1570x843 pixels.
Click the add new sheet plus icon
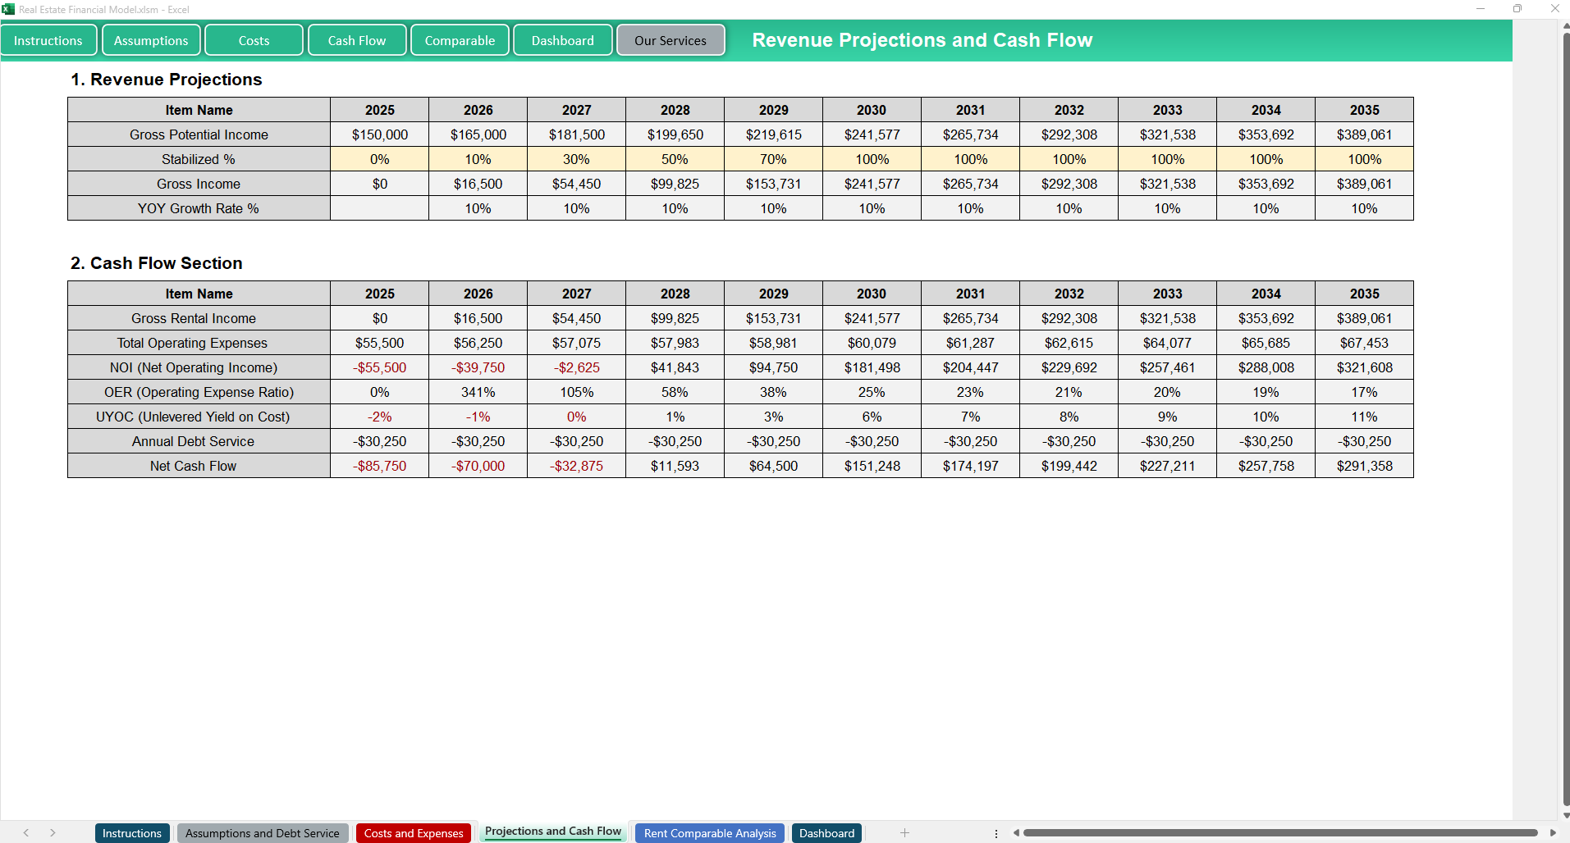[x=904, y=833]
